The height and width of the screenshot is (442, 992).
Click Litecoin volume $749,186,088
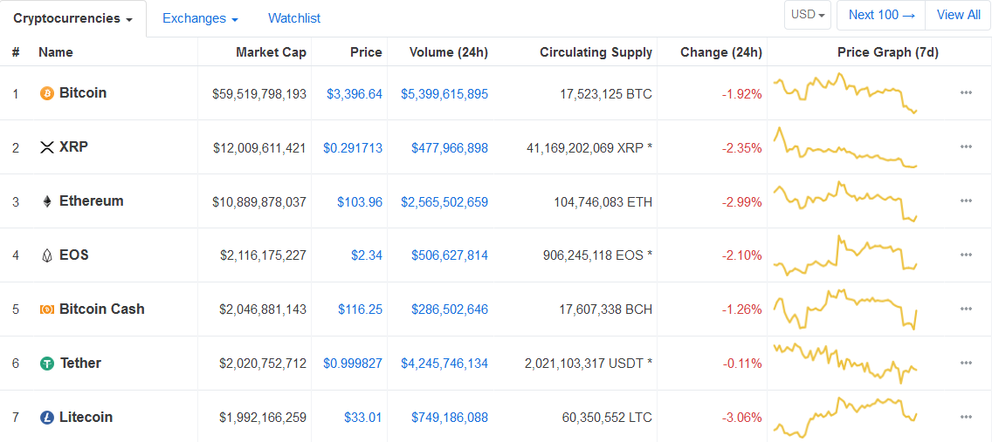pyautogui.click(x=450, y=418)
